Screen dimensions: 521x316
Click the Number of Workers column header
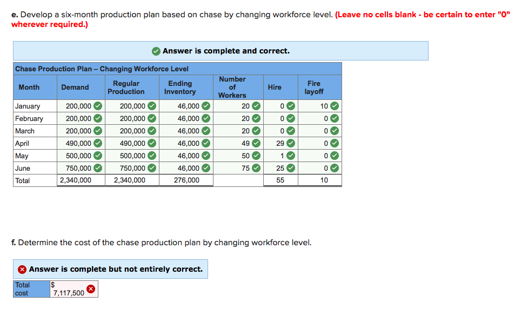pos(232,87)
